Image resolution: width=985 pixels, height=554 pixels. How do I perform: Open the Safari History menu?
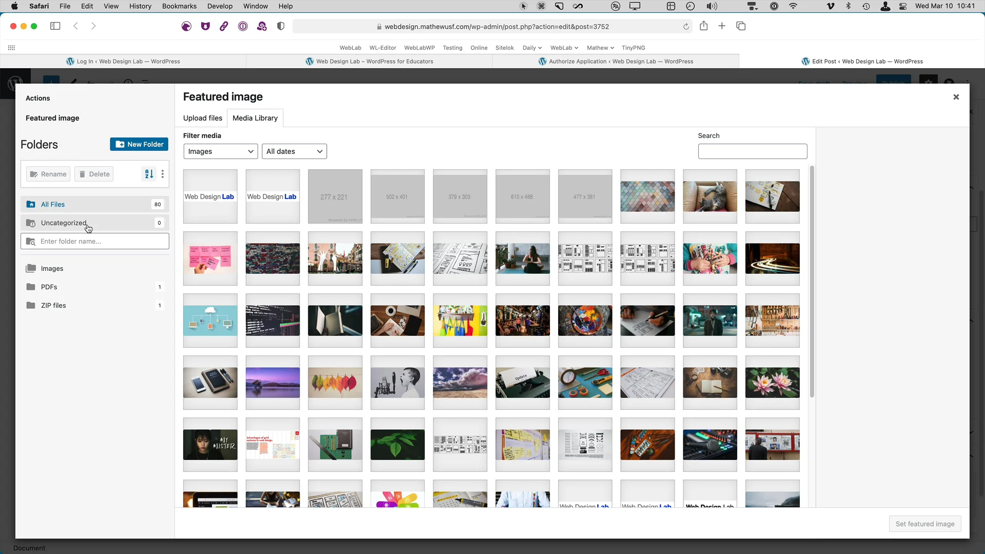(140, 6)
